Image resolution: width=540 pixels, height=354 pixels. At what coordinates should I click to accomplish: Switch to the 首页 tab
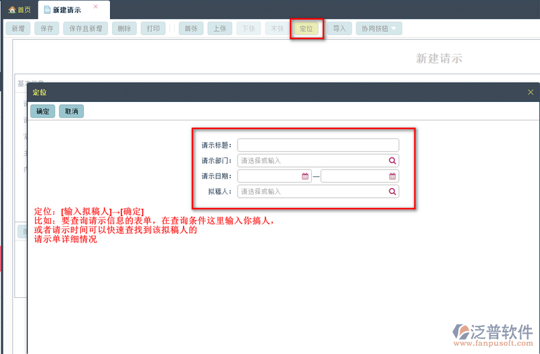[19, 9]
